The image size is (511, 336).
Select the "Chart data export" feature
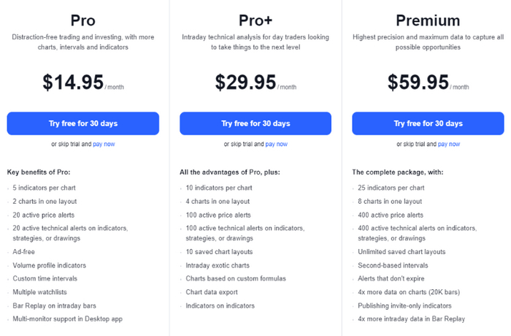point(211,292)
